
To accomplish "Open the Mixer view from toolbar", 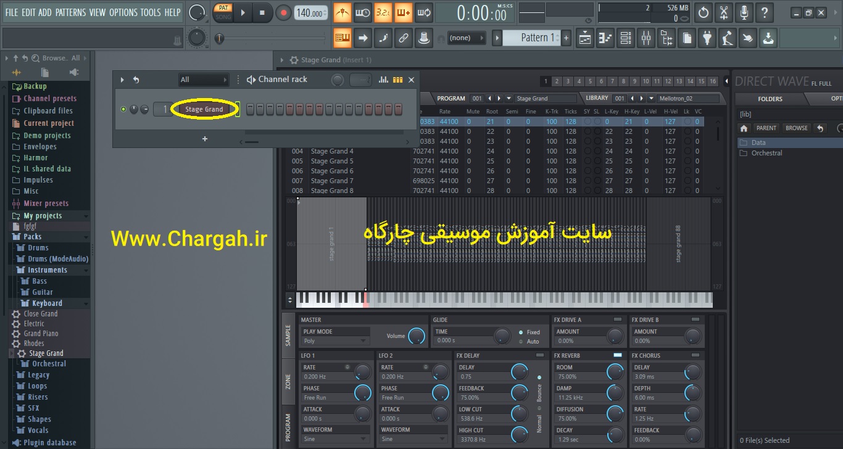I will click(x=646, y=38).
